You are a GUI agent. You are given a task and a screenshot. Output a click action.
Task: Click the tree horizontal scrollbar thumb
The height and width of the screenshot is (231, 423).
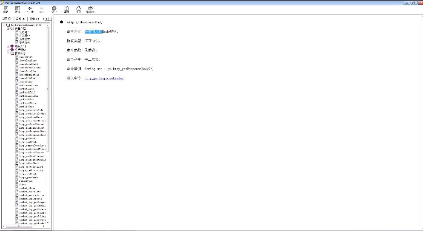19,226
